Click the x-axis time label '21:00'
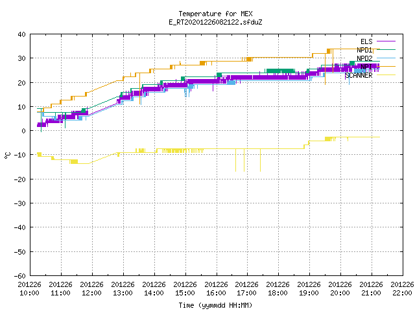415x311 pixels. [371, 293]
